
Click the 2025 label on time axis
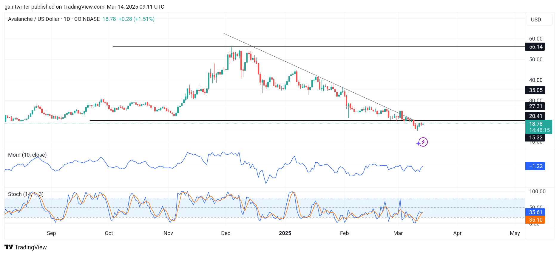(x=285, y=233)
